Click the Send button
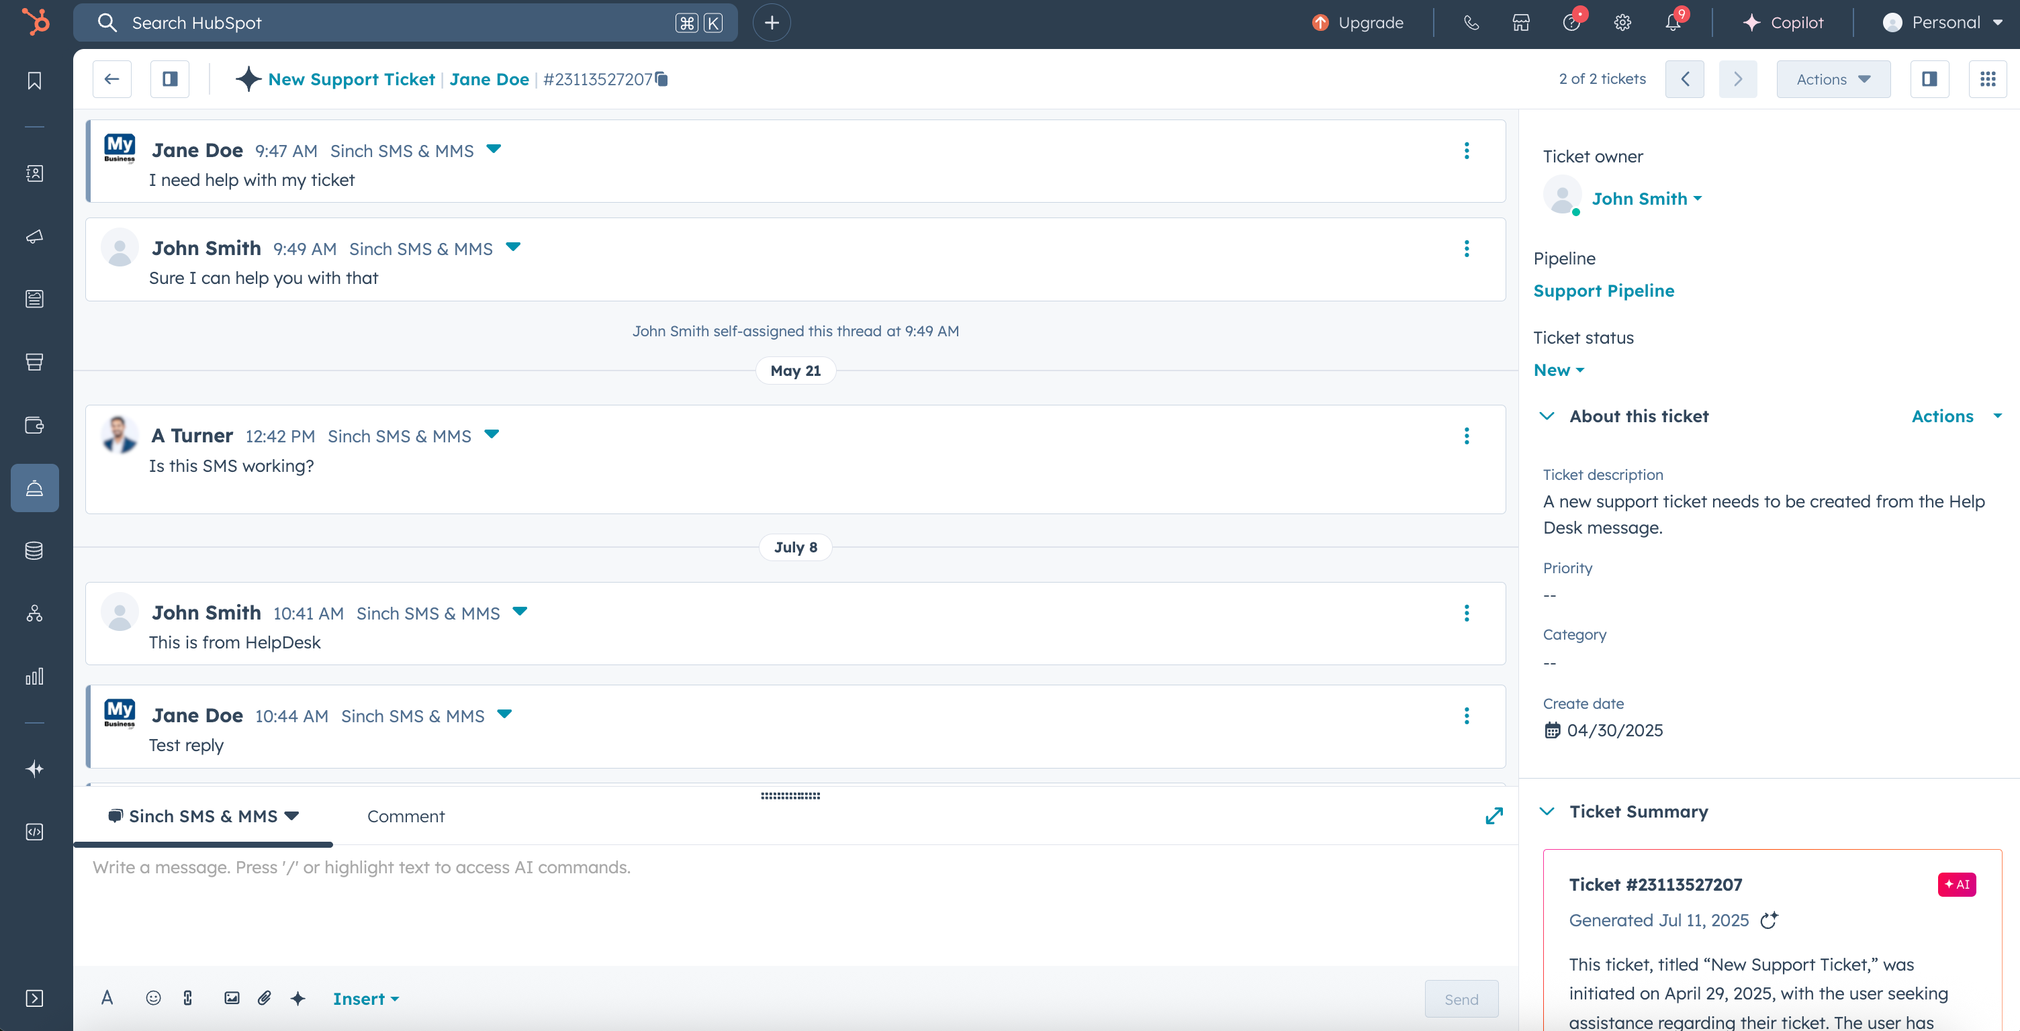 [x=1461, y=999]
